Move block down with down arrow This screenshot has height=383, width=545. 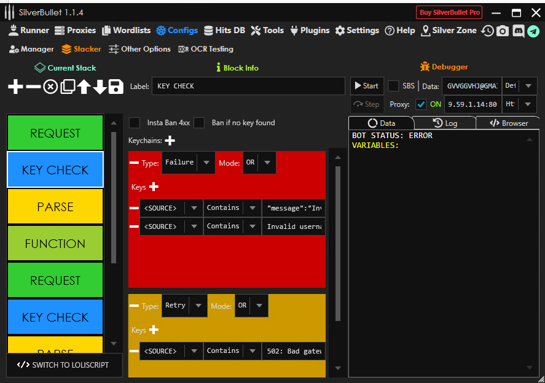click(100, 87)
